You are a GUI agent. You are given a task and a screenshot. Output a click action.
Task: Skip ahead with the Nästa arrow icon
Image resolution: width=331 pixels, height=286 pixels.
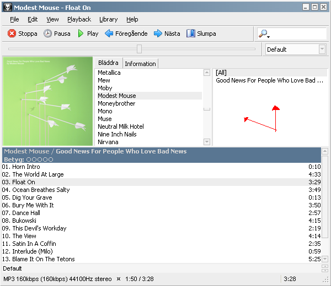158,34
